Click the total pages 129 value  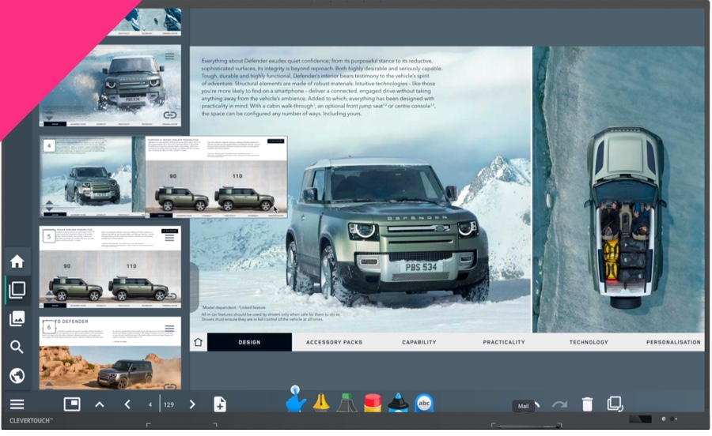pos(169,404)
